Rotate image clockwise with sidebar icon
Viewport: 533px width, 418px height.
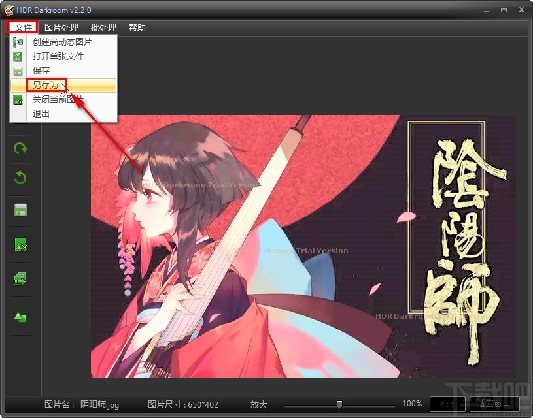point(20,148)
